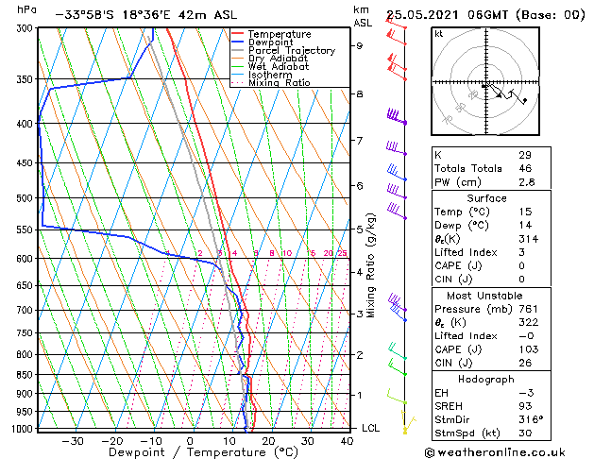Screen dimensions: 594x459
Task: Click the purple wind barb at 550 hPa
Action: (397, 212)
